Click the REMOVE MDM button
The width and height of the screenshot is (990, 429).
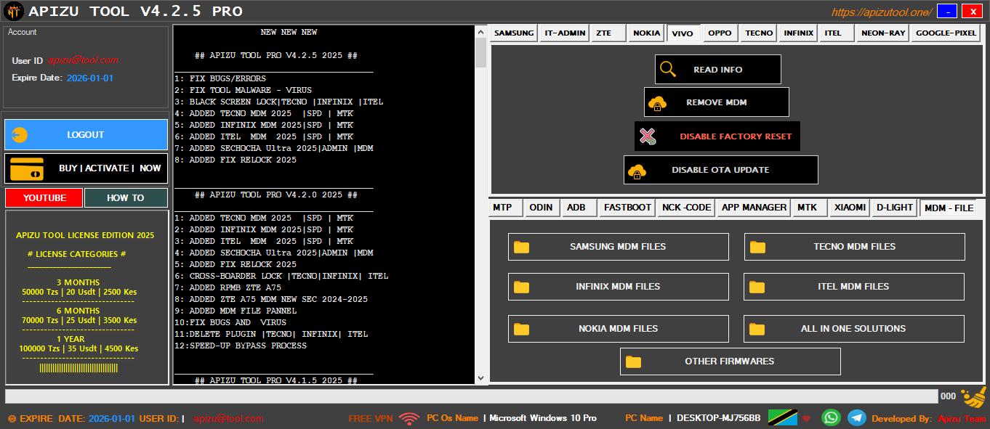tap(717, 103)
